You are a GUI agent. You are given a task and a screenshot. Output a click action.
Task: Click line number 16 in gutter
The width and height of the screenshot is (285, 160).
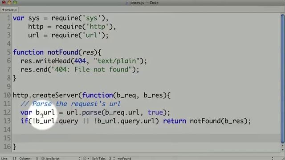[7, 147]
